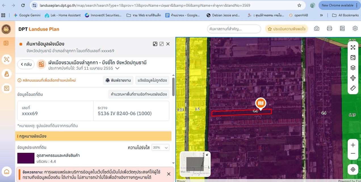Collapse the side panel with the top sidebar icon
Screen dimensions: 361x182
tap(6, 43)
